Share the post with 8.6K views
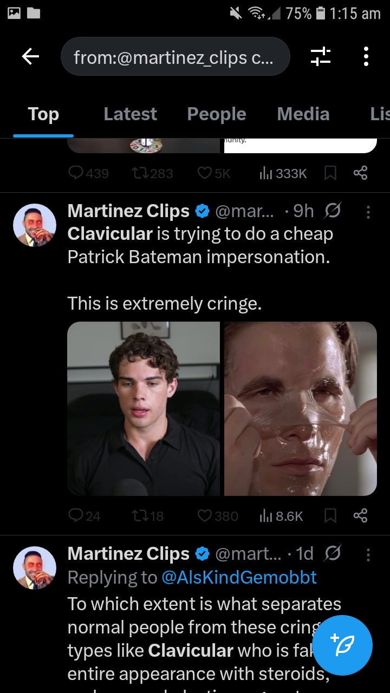390x693 pixels. coord(360,516)
